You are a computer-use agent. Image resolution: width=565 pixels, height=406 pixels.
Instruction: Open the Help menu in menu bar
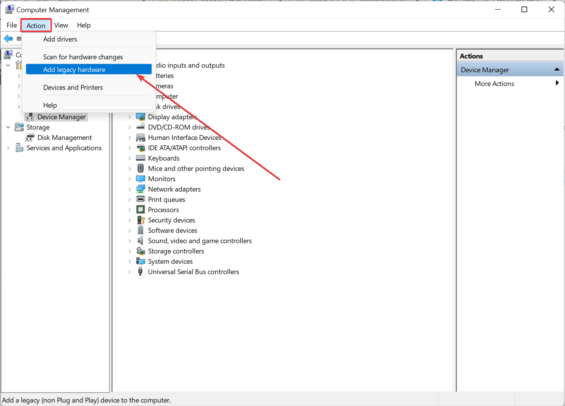click(84, 25)
